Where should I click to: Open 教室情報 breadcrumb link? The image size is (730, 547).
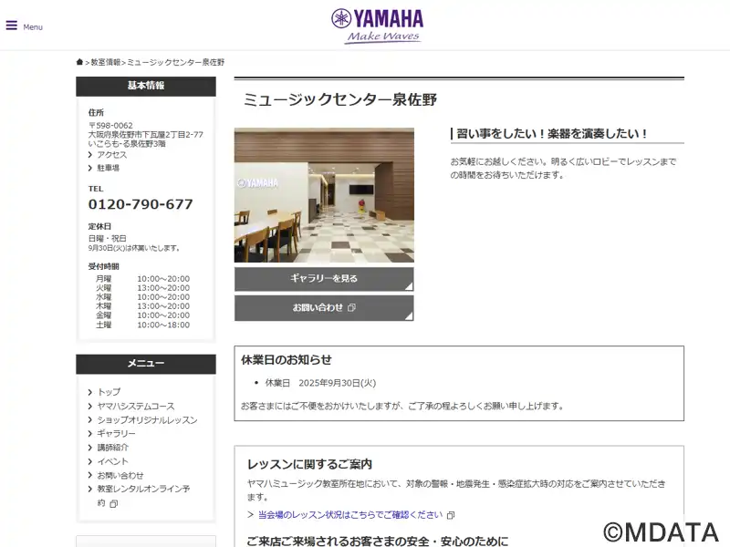tap(106, 62)
